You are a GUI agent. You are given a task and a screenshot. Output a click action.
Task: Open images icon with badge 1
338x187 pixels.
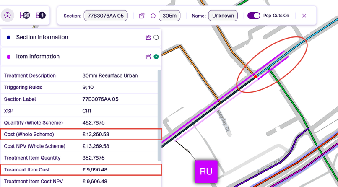click(41, 15)
